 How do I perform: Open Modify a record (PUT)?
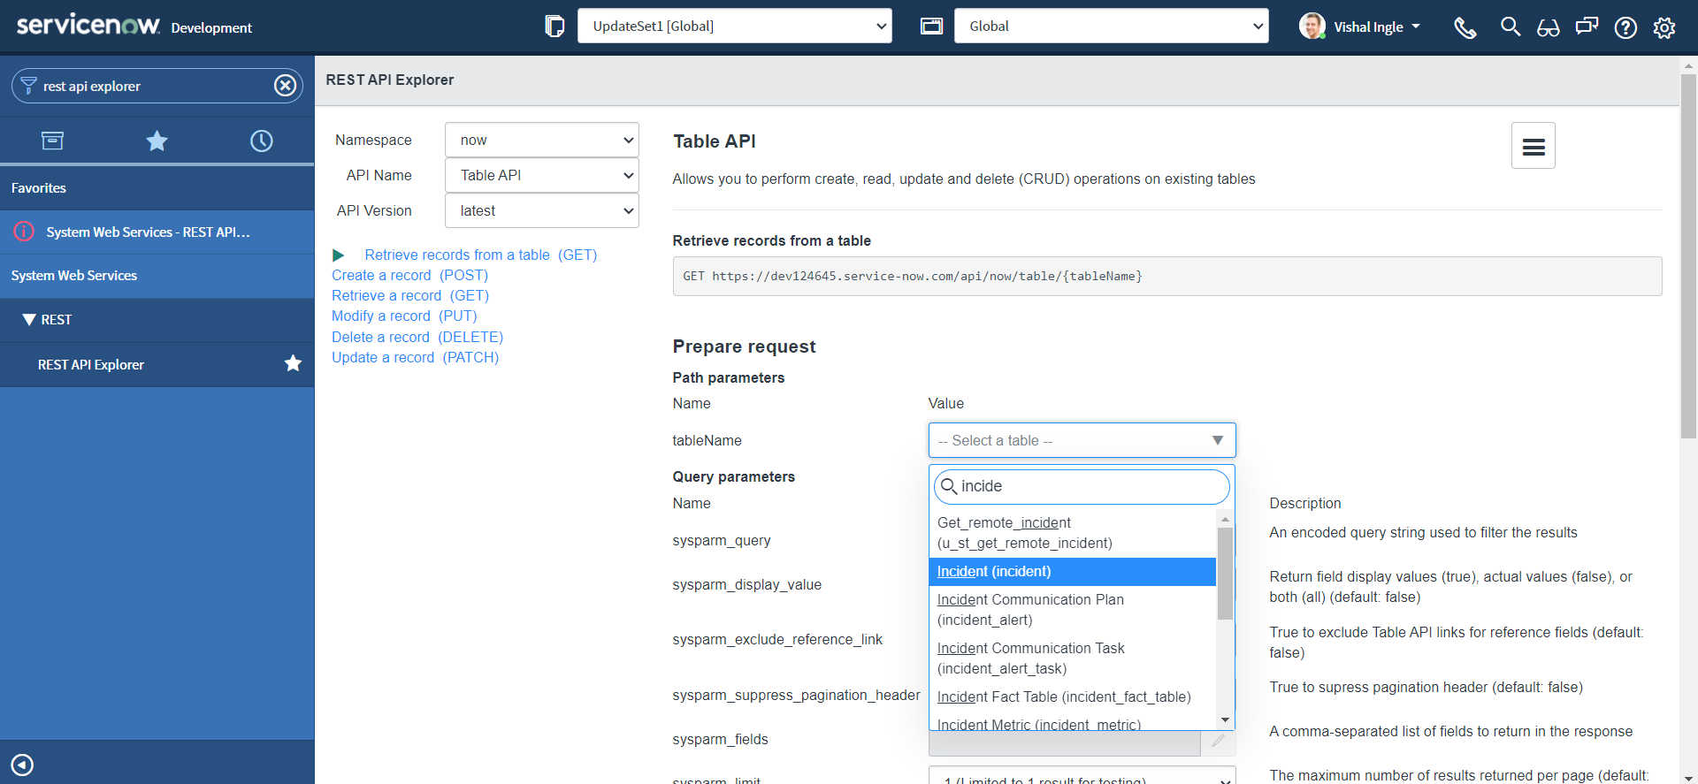point(404,316)
